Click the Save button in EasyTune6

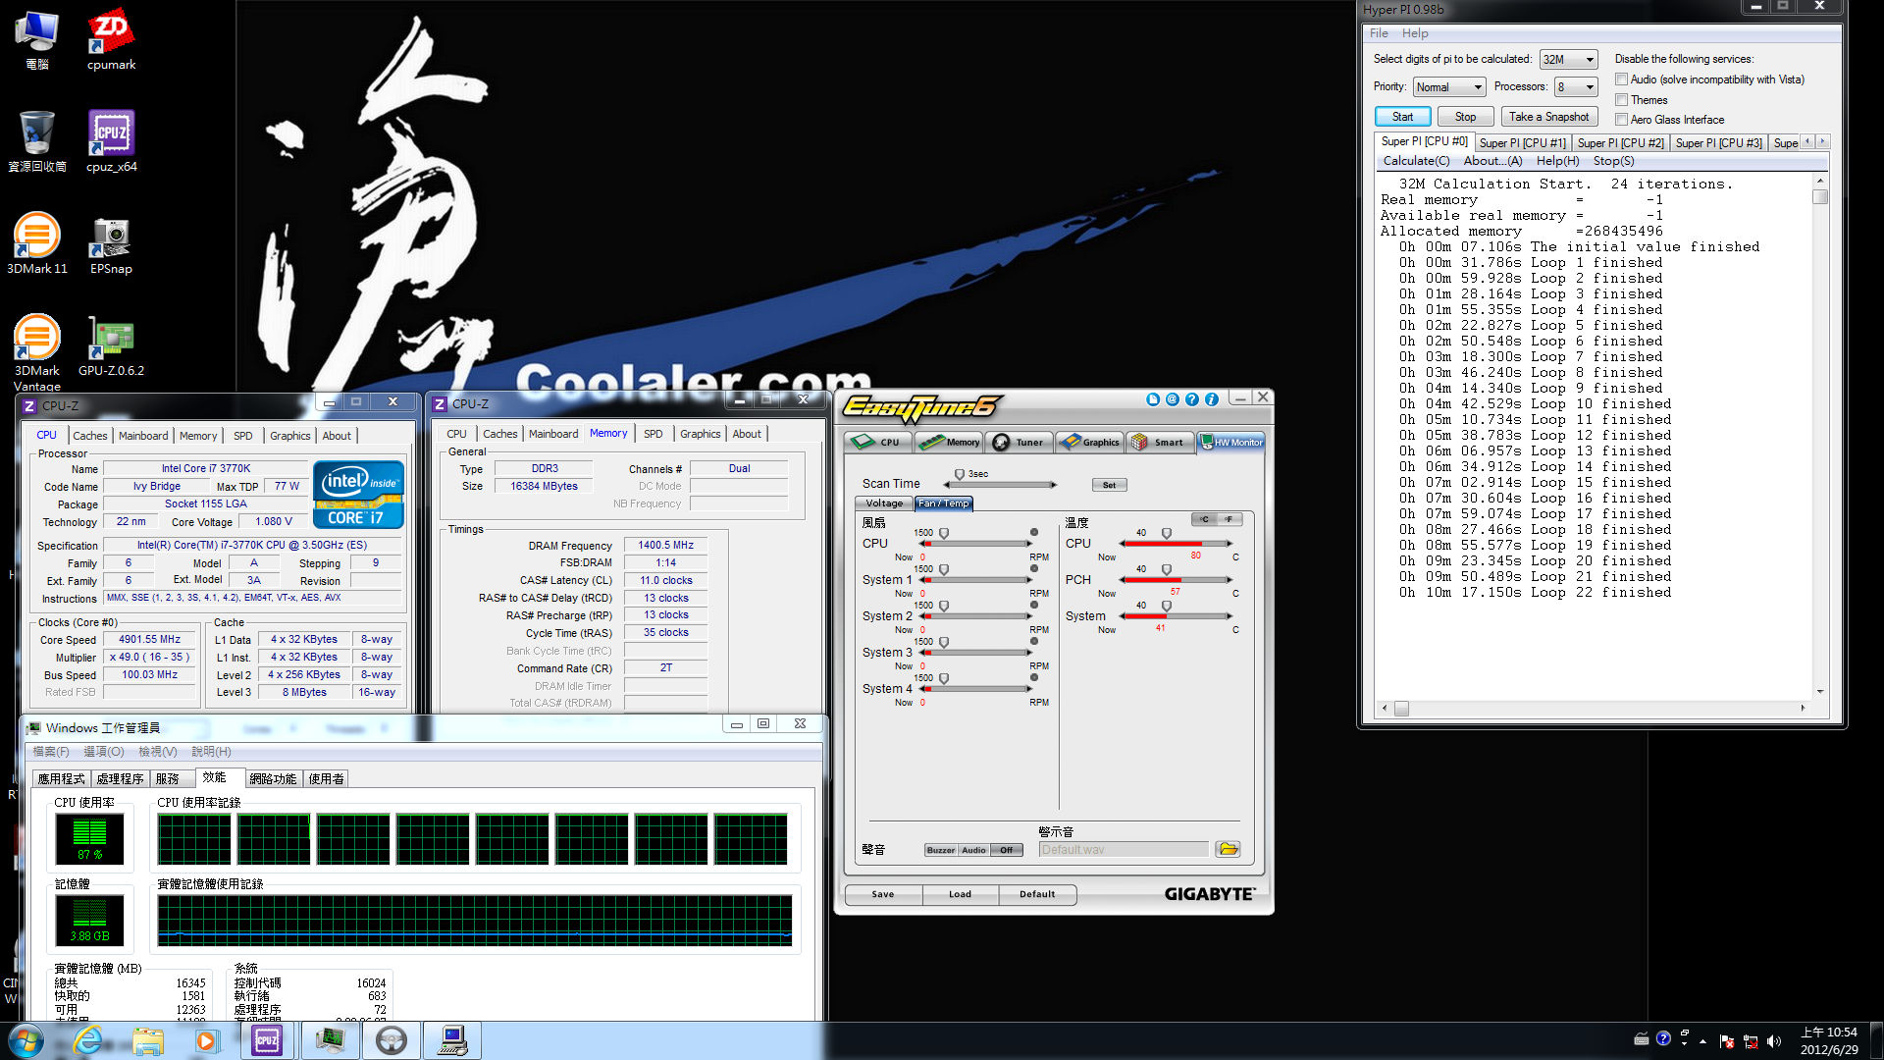(883, 894)
